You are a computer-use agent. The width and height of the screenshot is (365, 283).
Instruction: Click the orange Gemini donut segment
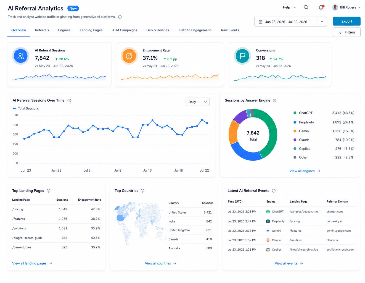[233, 133]
